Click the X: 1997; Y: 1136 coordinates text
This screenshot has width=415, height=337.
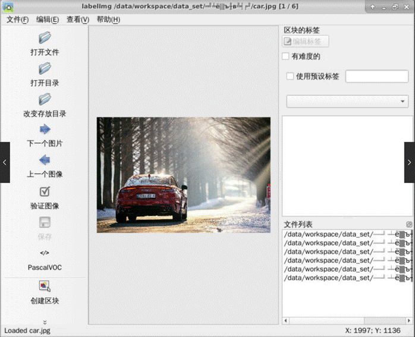coord(373,330)
